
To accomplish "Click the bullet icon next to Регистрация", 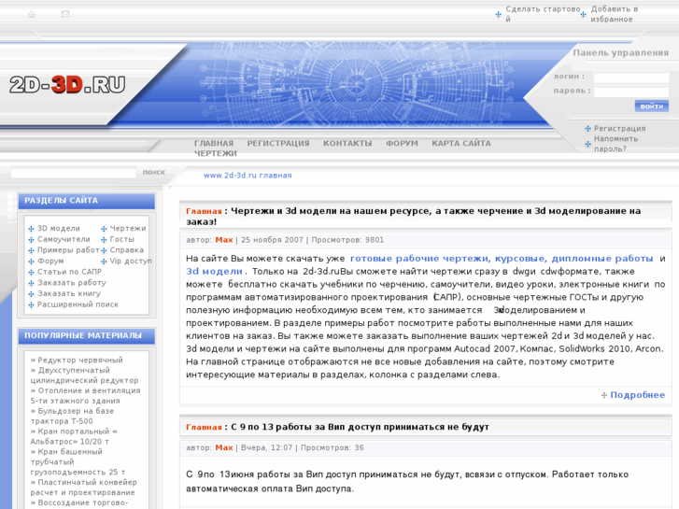I will pos(587,129).
